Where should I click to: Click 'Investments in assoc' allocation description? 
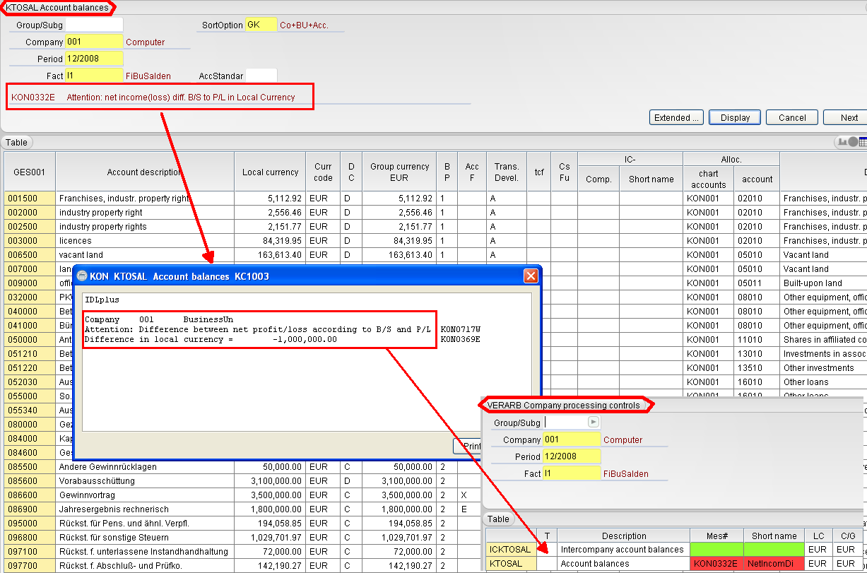[x=823, y=354]
